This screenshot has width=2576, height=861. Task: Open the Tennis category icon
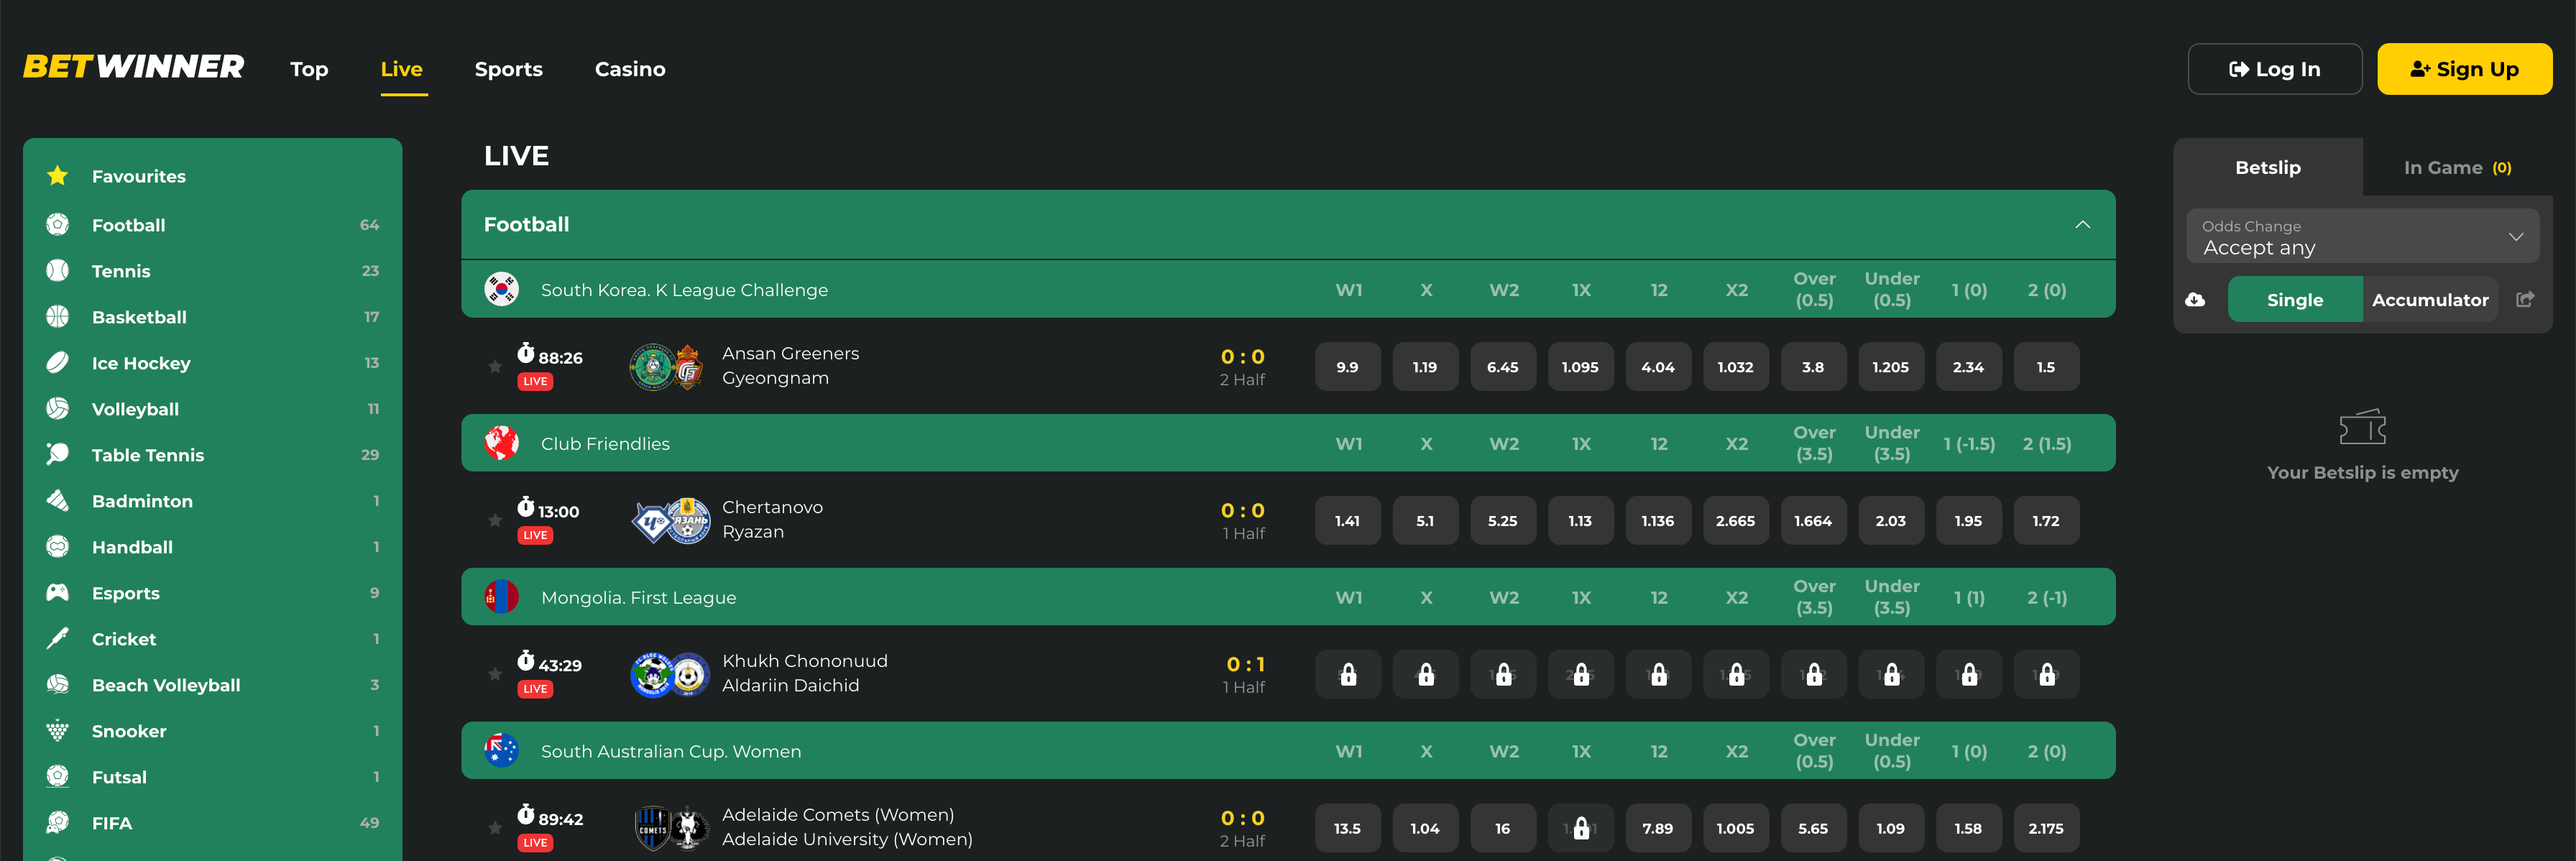click(x=58, y=270)
